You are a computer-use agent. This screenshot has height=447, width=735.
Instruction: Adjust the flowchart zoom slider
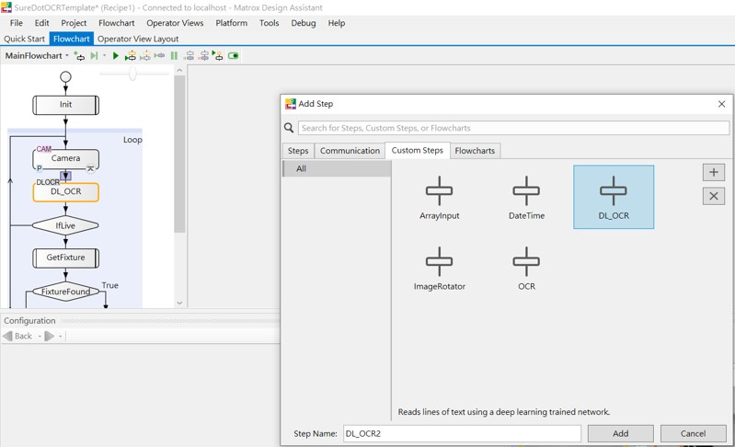132,74
